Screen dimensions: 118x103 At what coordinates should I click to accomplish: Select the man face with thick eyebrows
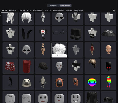pyautogui.click(x=26, y=97)
